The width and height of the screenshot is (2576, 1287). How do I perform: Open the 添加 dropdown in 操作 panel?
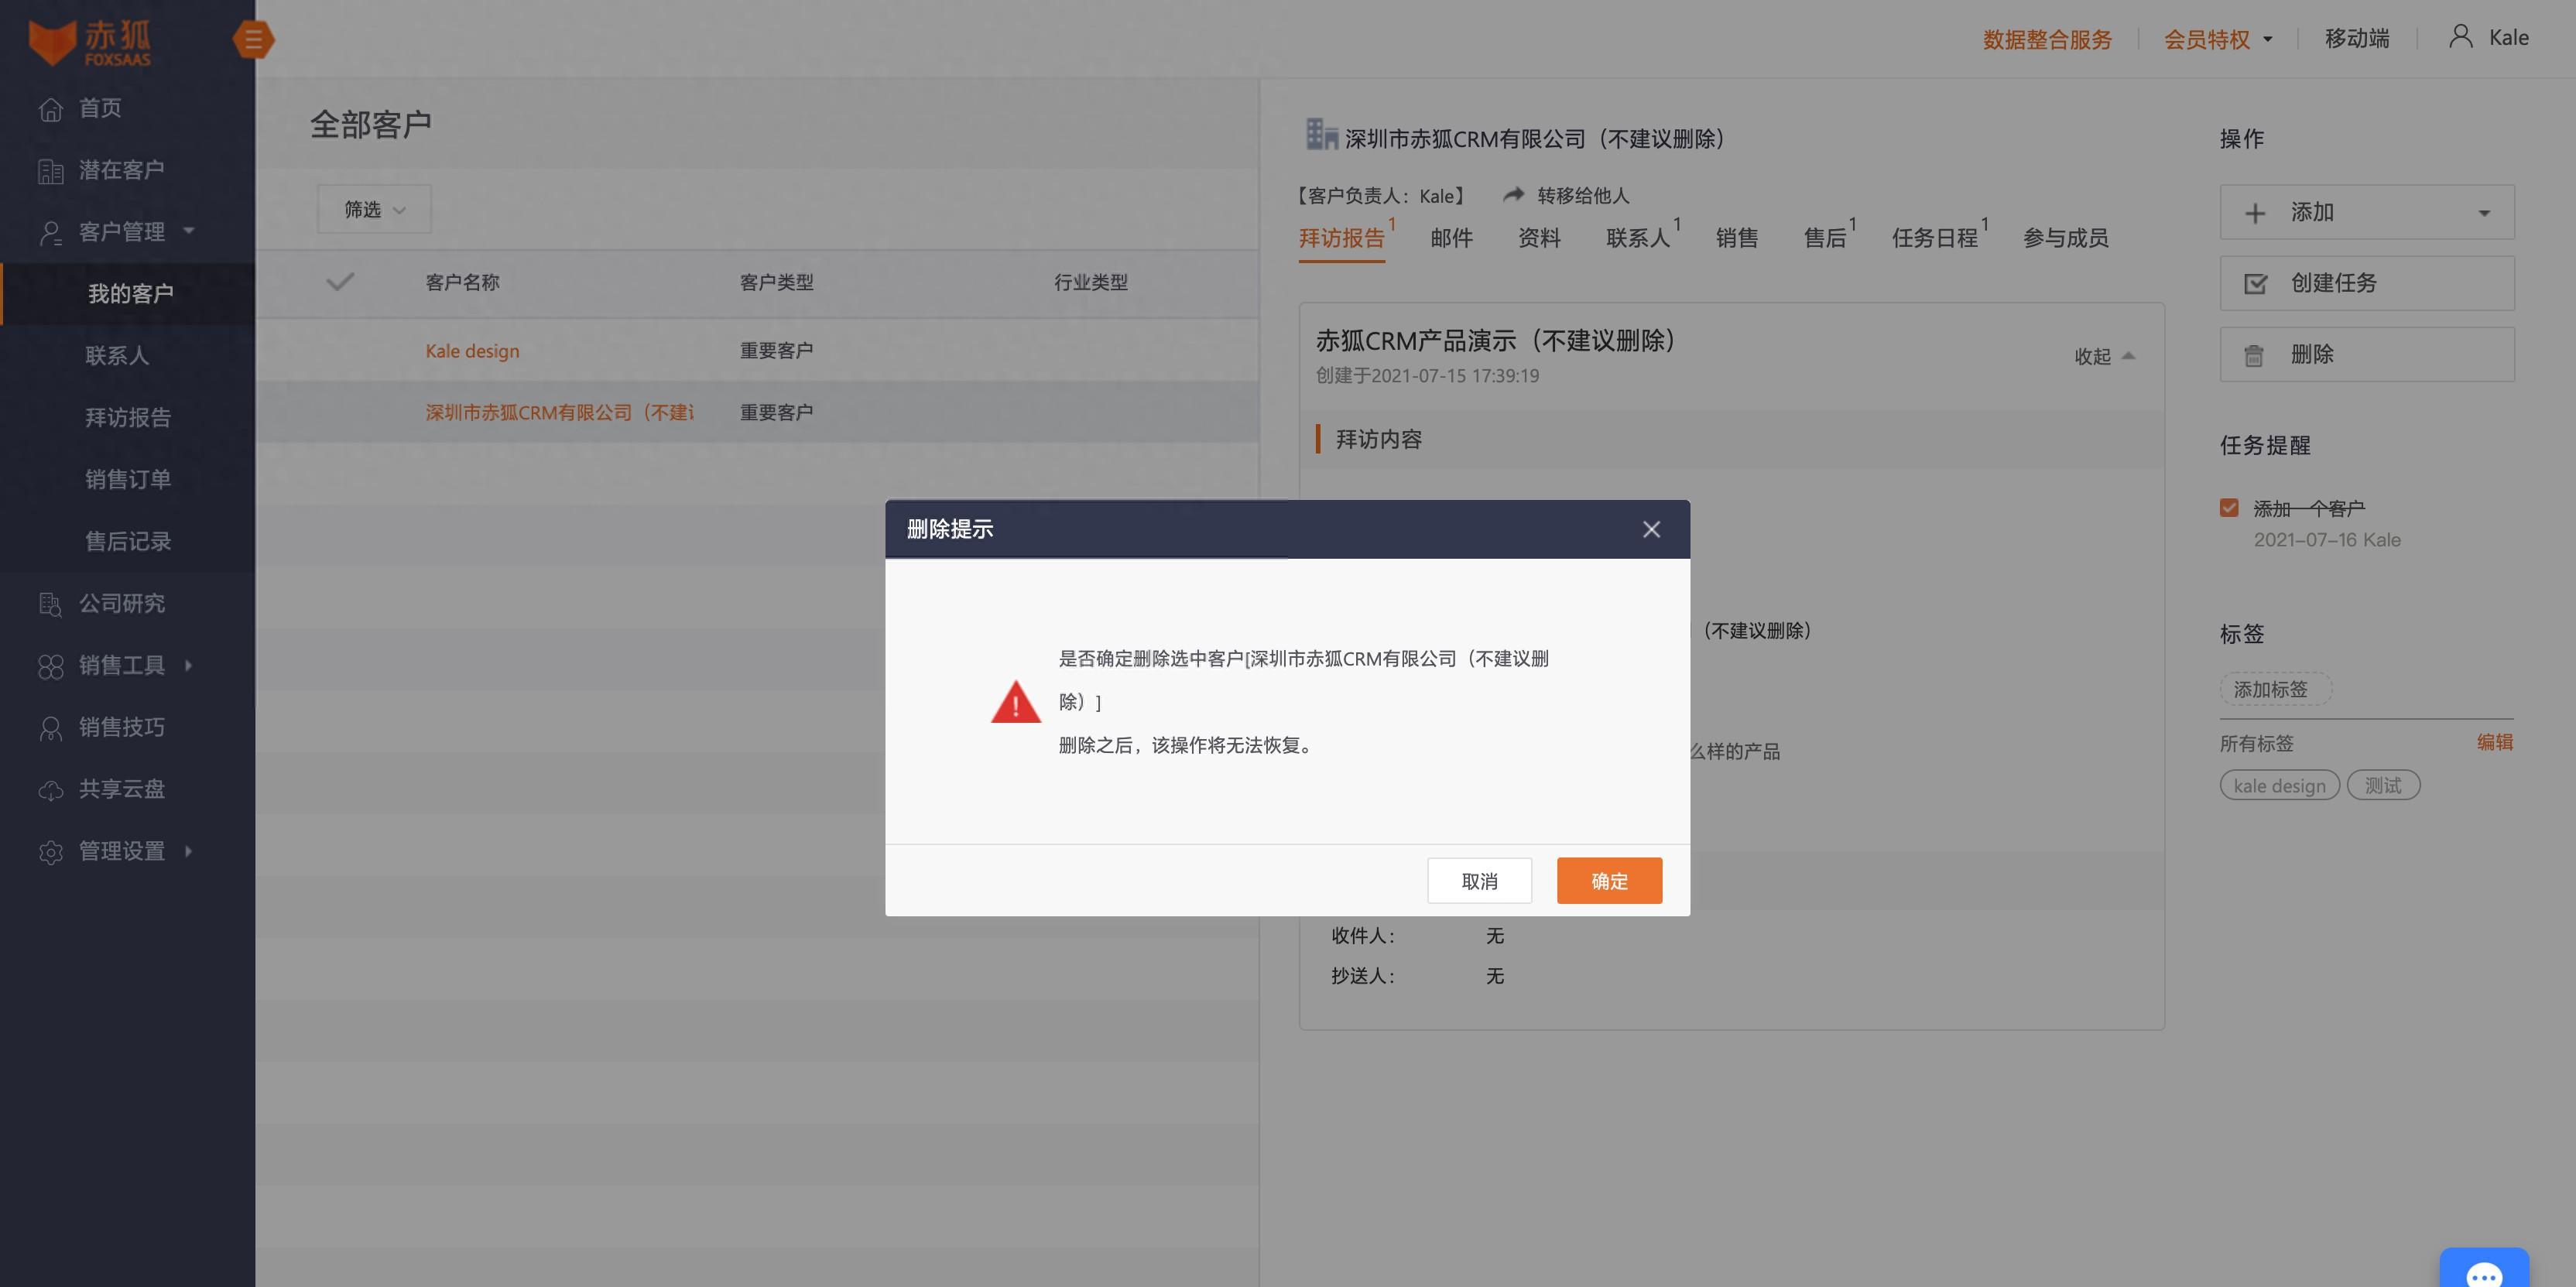tap(2366, 212)
